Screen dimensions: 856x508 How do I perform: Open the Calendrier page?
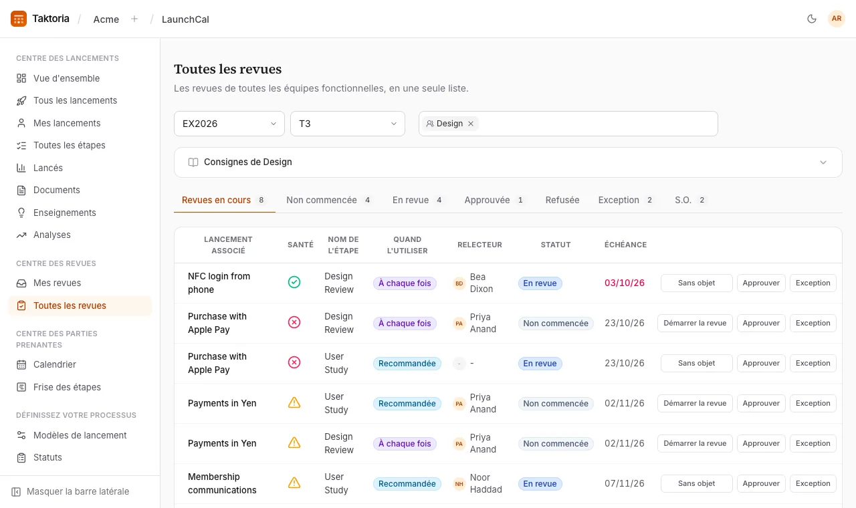pyautogui.click(x=80, y=364)
